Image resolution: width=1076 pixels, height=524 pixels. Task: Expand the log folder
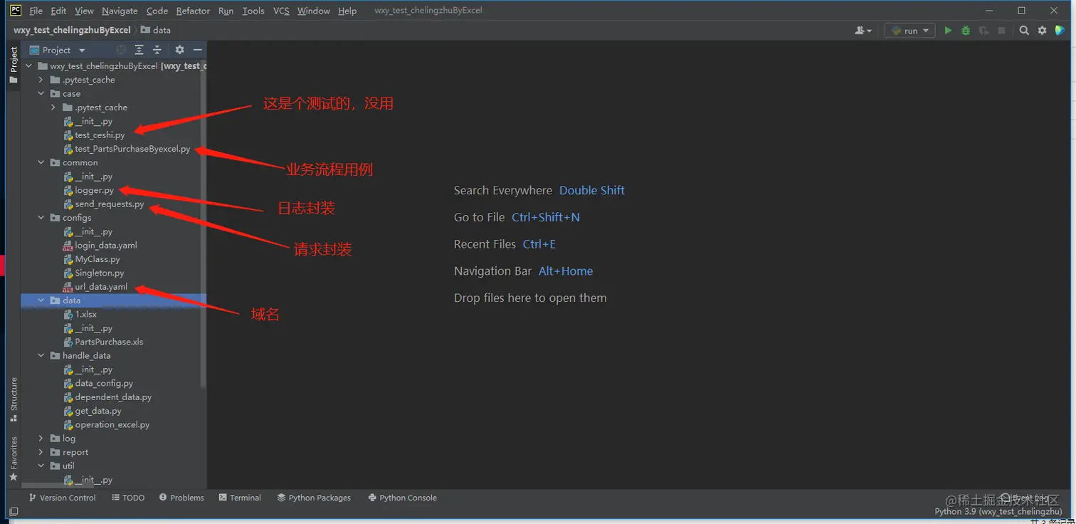41,439
